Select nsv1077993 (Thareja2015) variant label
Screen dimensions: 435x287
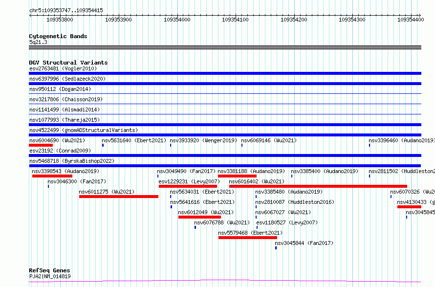tap(65, 120)
